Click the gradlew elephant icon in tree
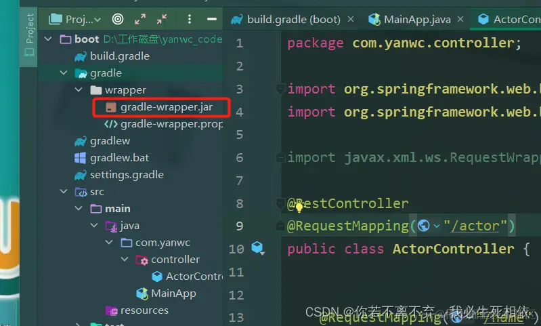 point(81,141)
